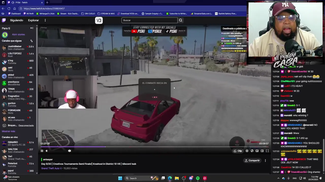The image size is (325, 182).
Task: Open the STREAM & MAS bookmark folder
Action: pyautogui.click(x=106, y=14)
